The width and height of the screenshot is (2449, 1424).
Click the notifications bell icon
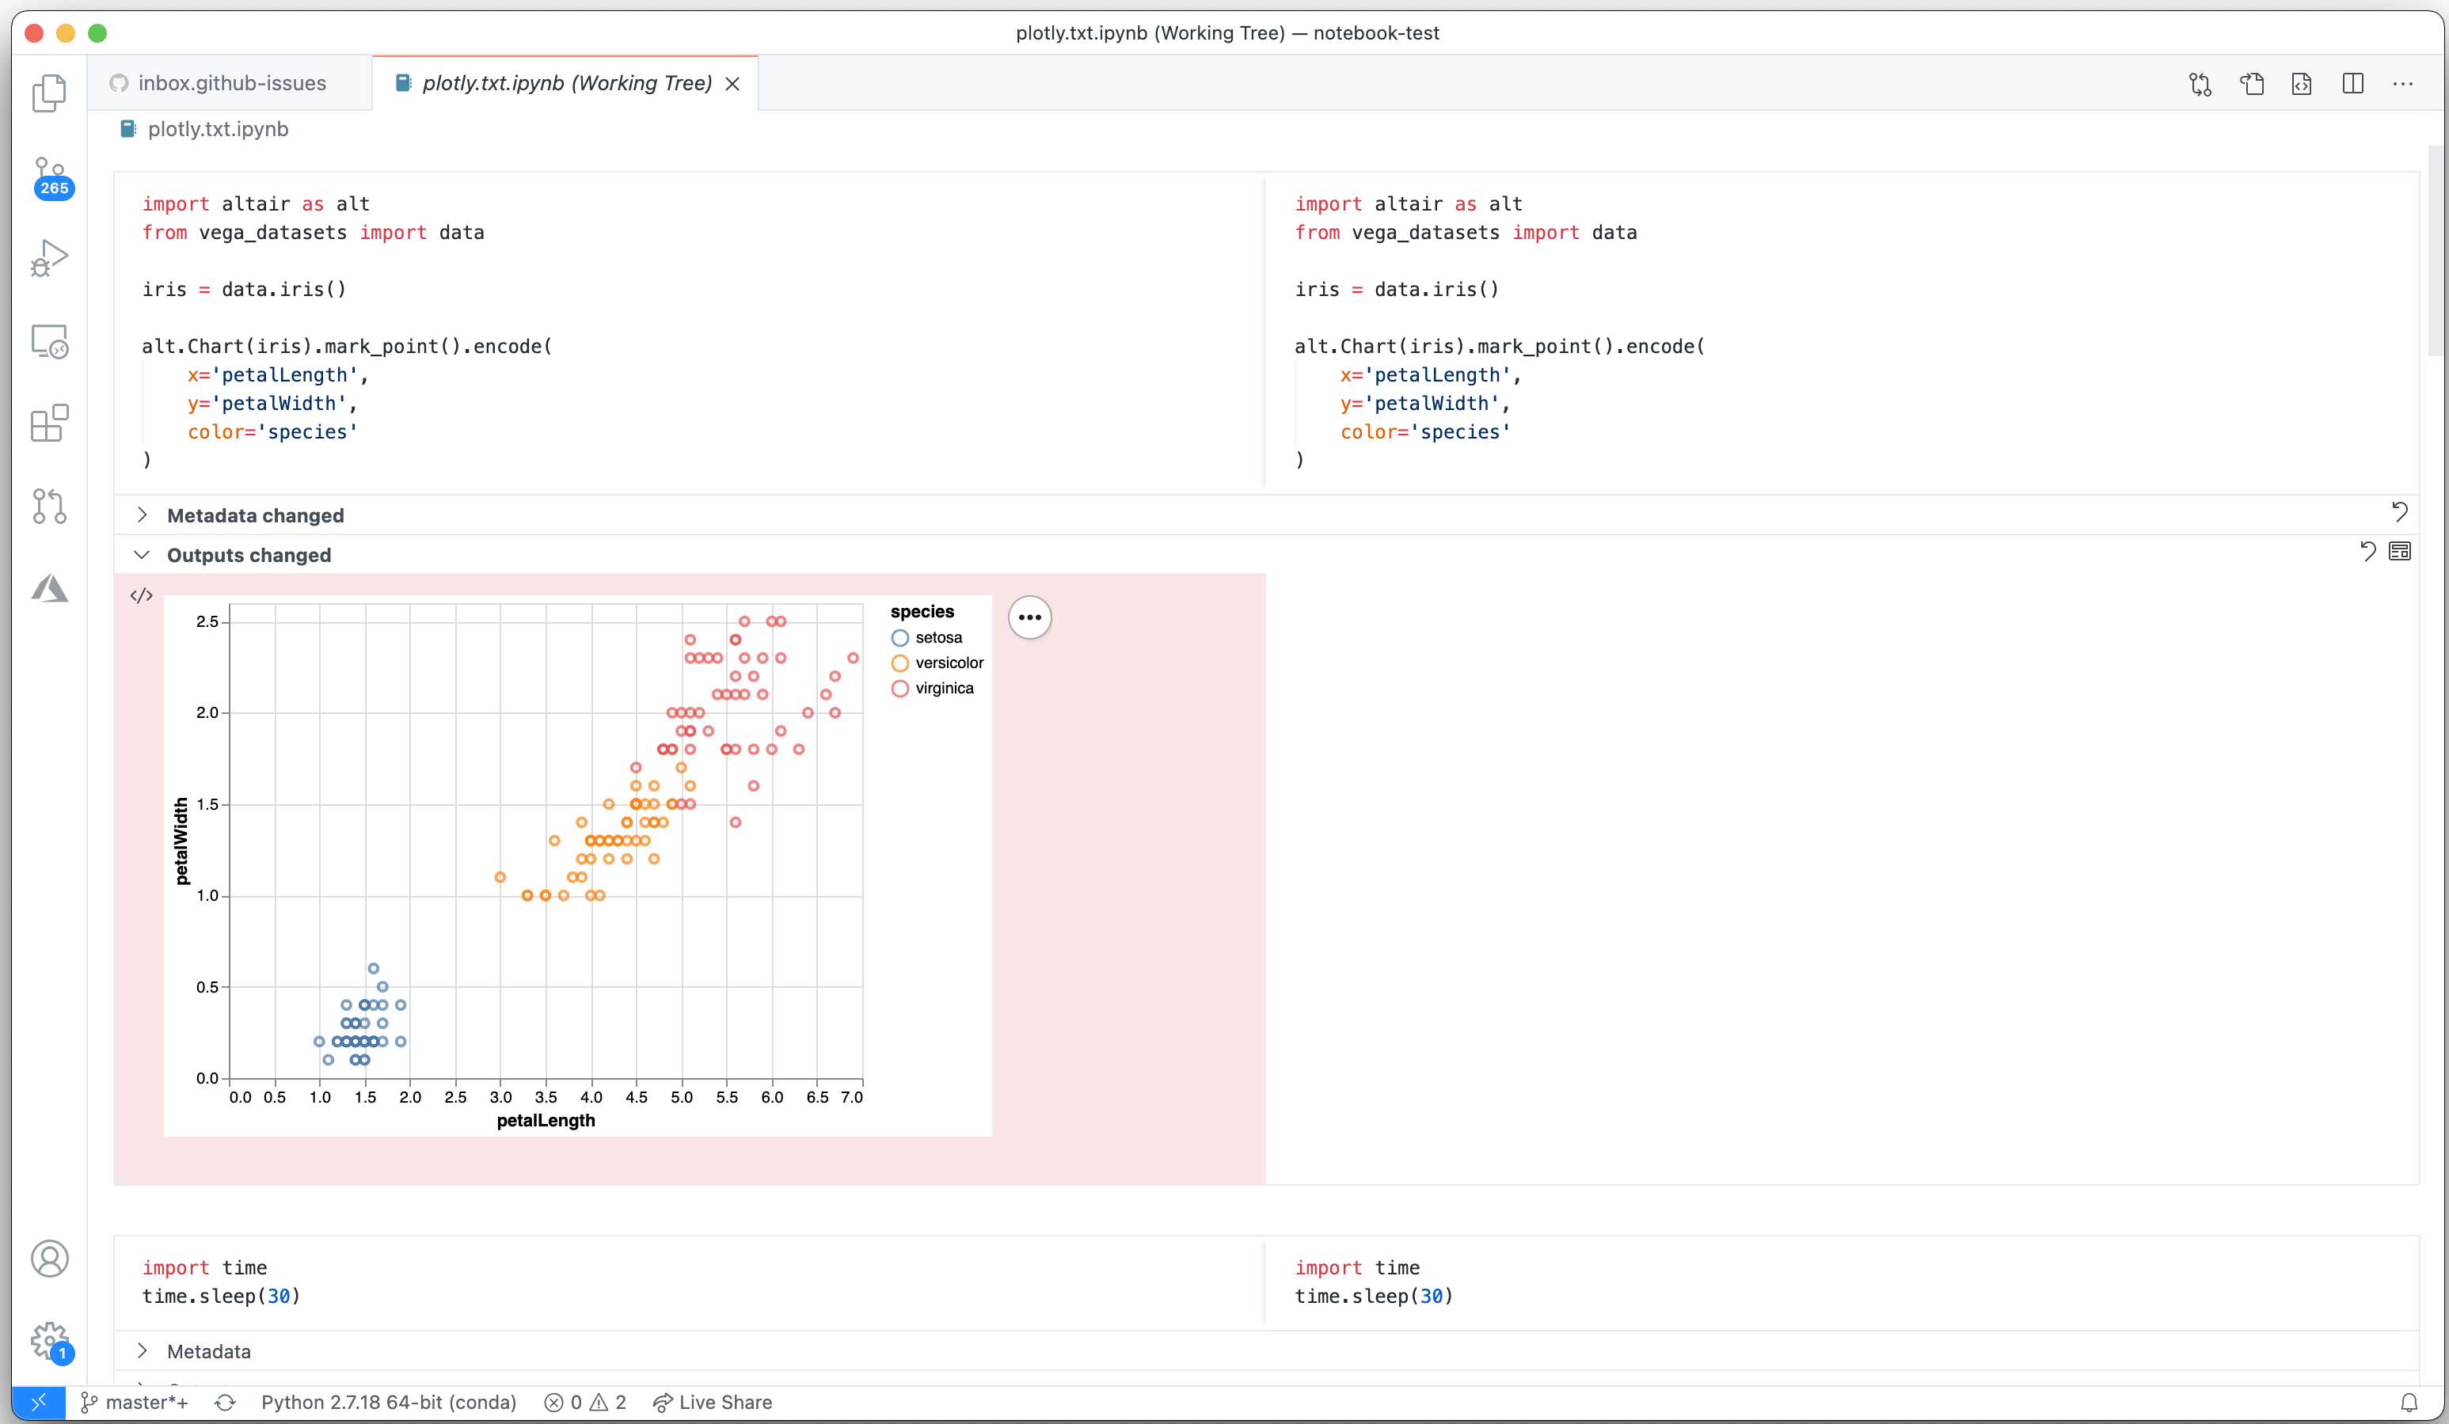(x=2410, y=1402)
